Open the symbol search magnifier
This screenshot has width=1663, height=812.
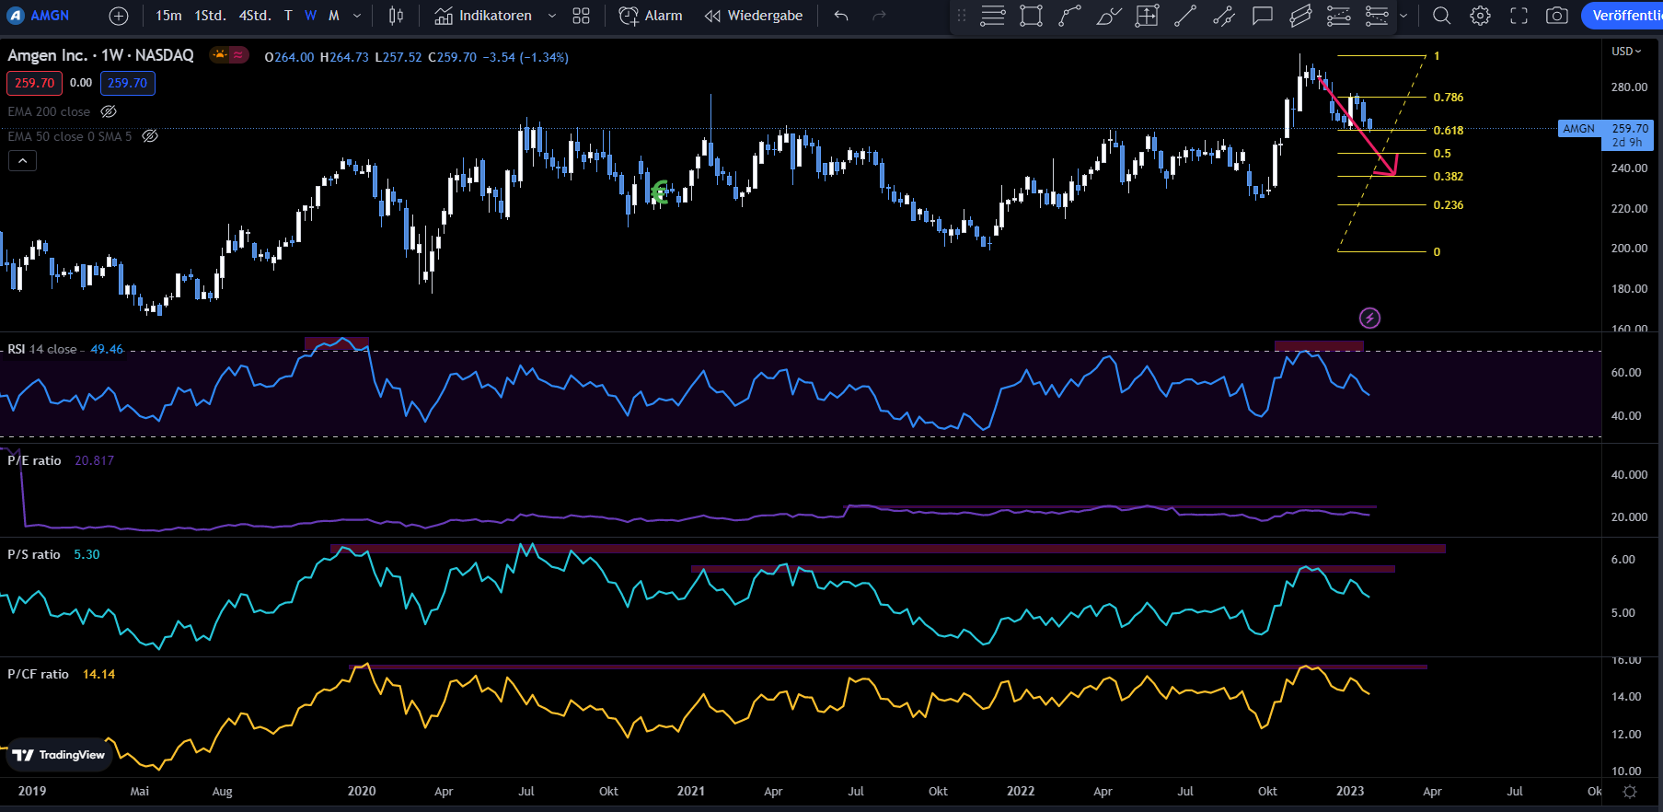(1441, 16)
